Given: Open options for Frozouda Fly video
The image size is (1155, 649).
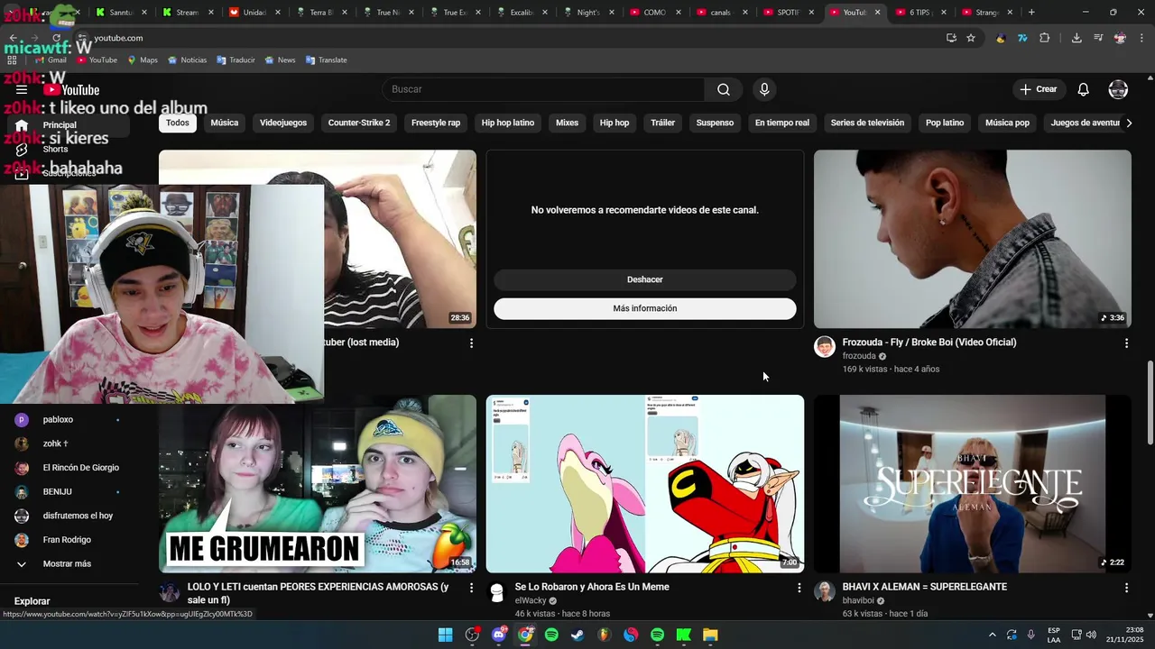Looking at the screenshot, I should (1125, 343).
